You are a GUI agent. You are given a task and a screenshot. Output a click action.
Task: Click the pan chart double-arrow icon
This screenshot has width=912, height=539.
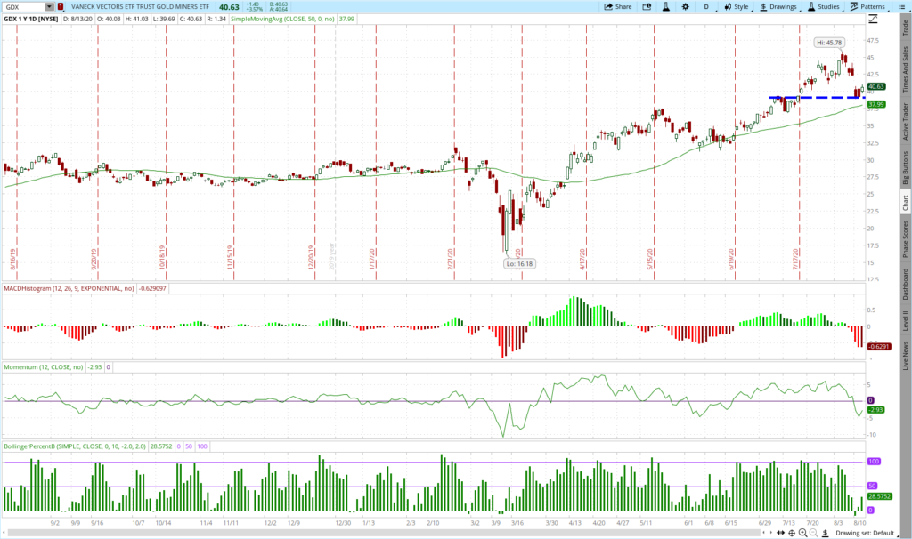pos(780,533)
